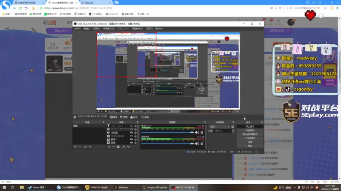Toggle lock on the Image 2 source
The height and width of the screenshot is (191, 341).
[x=136, y=139]
